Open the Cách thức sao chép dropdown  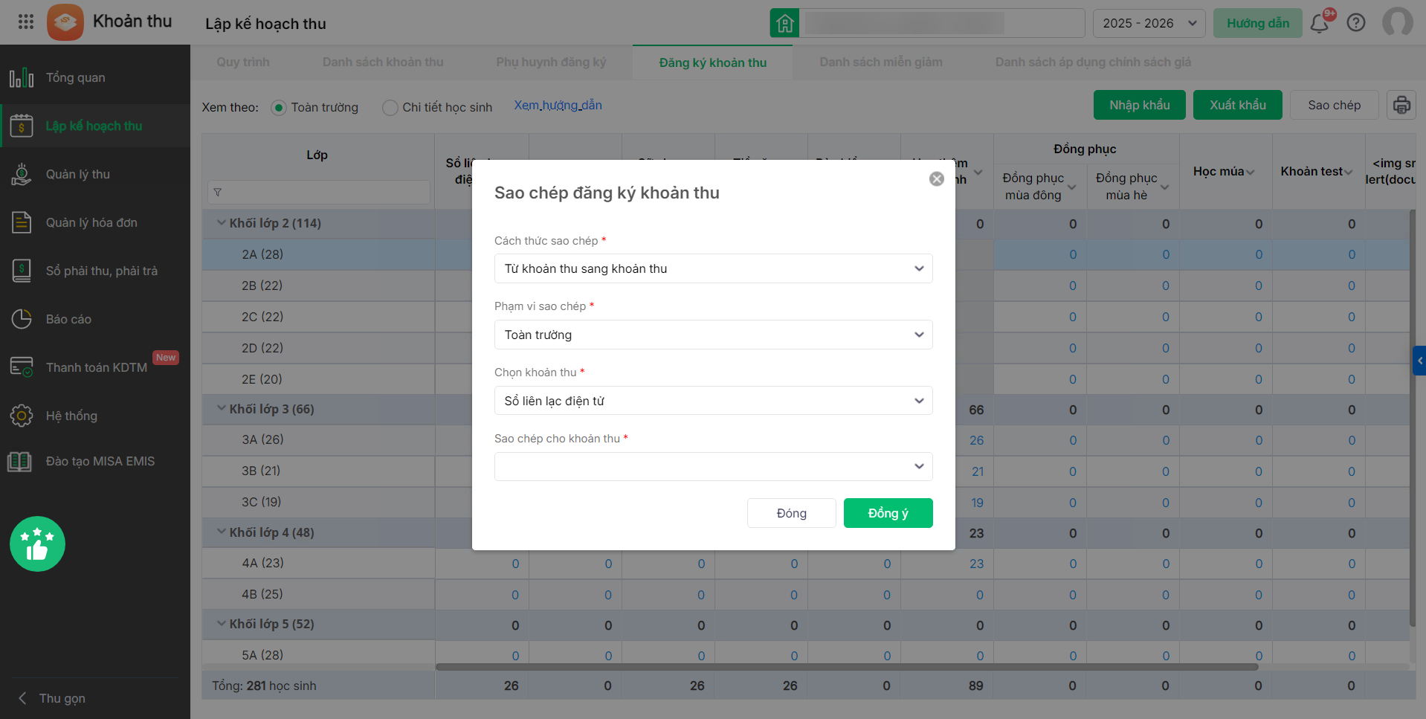pos(713,268)
